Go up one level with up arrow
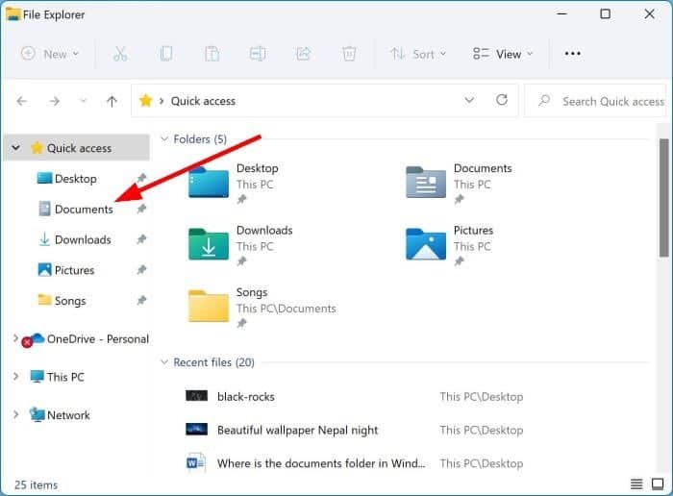673x496 pixels. pos(112,101)
